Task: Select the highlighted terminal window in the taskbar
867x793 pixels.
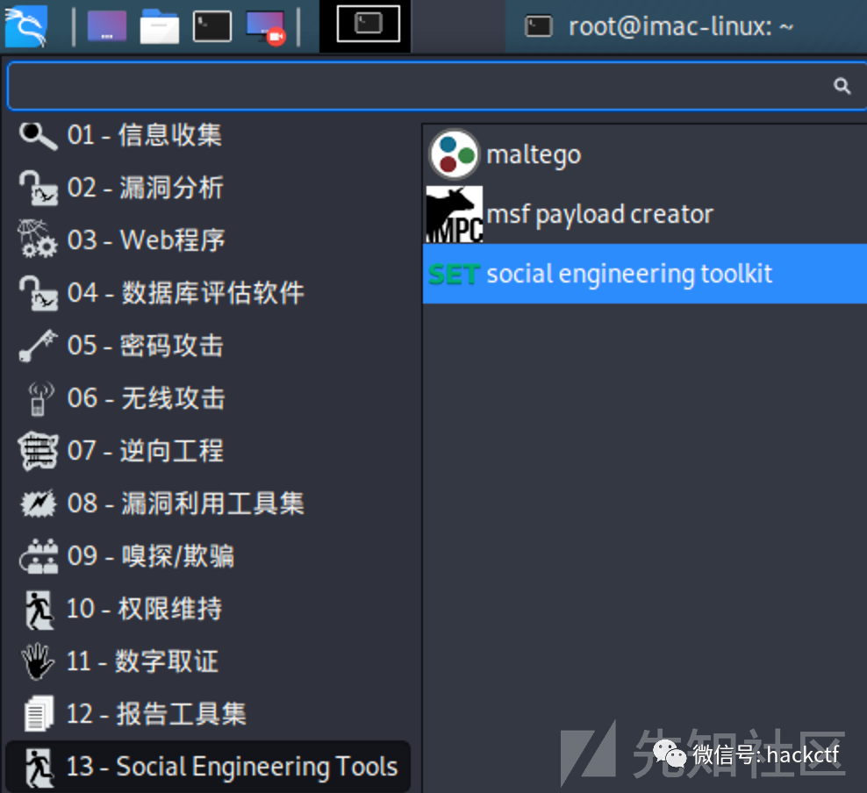Action: 365,26
